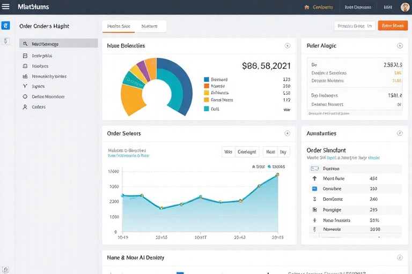Open the user avatar in the top bar
Viewport: 412px width, 274px height.
tap(405, 7)
